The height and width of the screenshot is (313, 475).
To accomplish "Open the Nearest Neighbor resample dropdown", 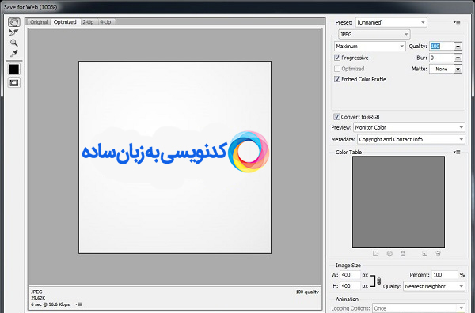I will tap(434, 286).
